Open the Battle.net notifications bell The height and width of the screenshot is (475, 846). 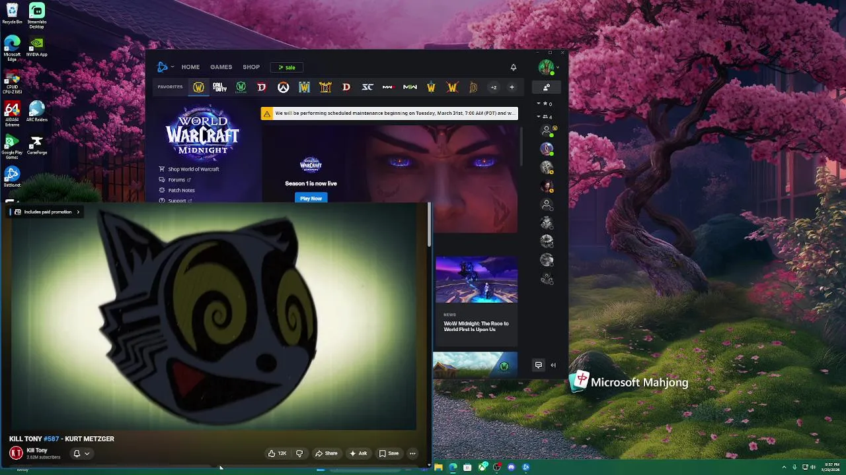513,67
